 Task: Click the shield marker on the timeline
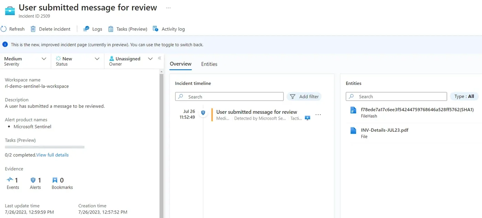click(203, 112)
